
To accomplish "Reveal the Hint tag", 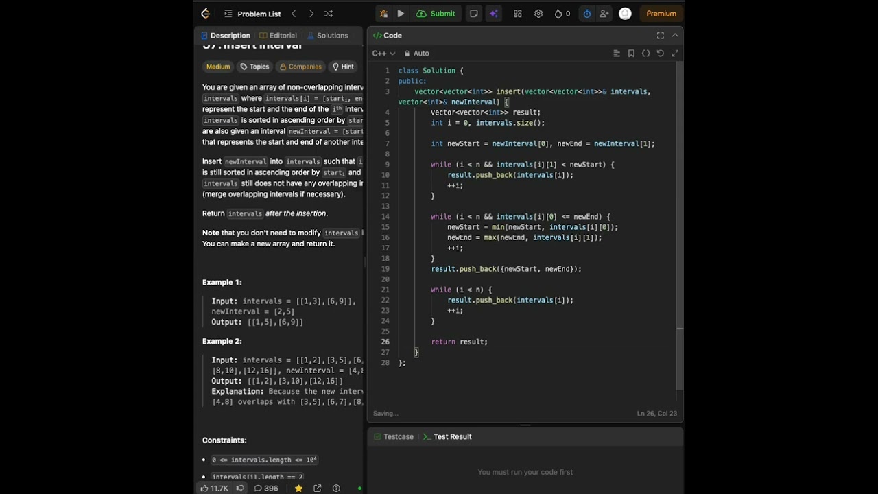I will [x=343, y=67].
